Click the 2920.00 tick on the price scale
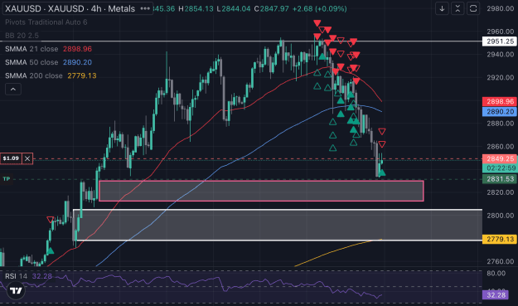Screen dimensions: 518x306 pyautogui.click(x=500, y=77)
